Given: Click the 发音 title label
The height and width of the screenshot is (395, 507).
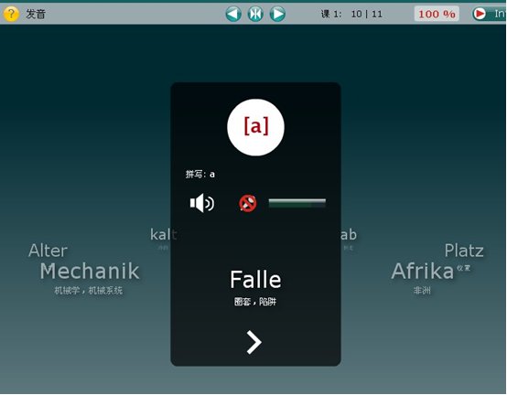Looking at the screenshot, I should (x=36, y=14).
